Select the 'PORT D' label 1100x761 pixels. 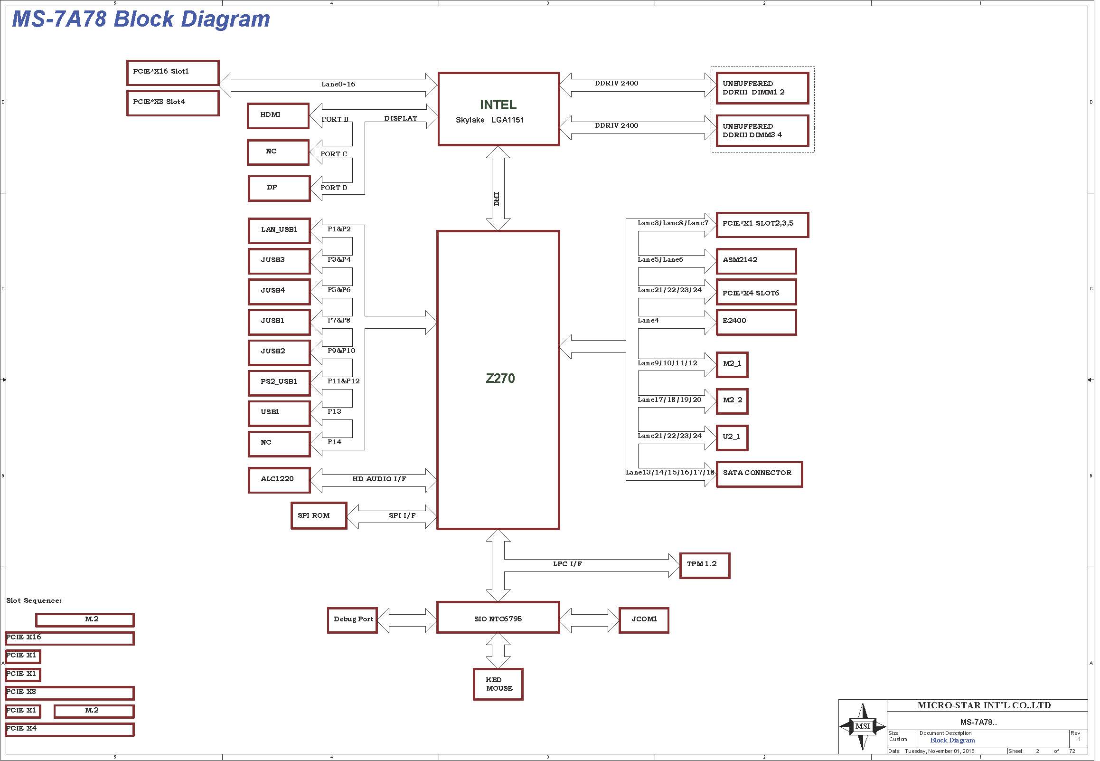coord(334,188)
